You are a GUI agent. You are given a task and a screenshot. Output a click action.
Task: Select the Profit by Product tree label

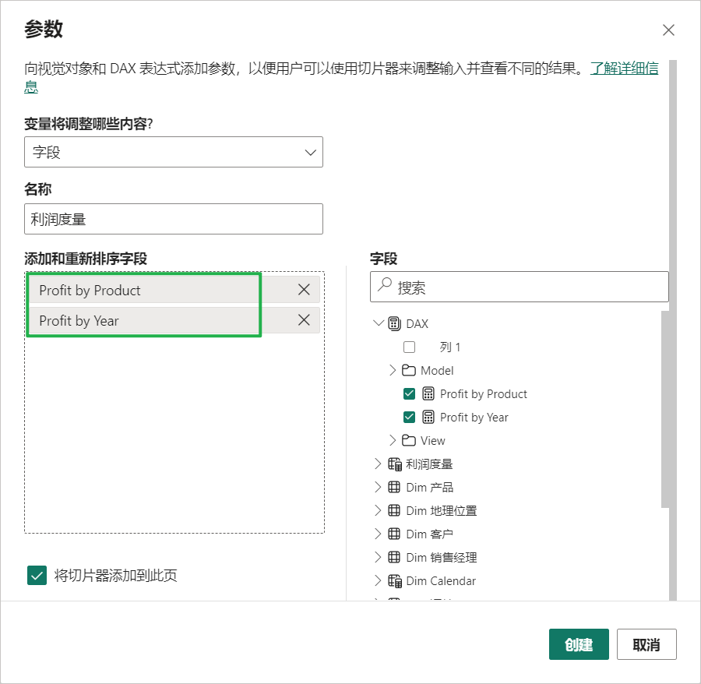(x=483, y=394)
